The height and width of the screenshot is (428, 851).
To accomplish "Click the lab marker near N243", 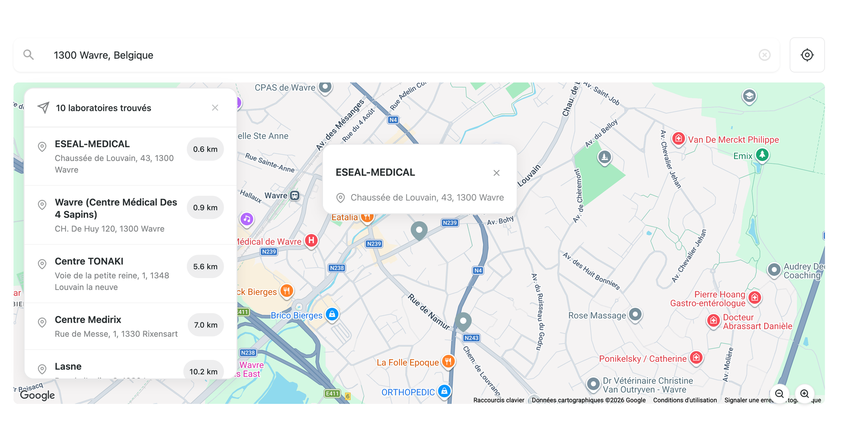I will pyautogui.click(x=463, y=321).
